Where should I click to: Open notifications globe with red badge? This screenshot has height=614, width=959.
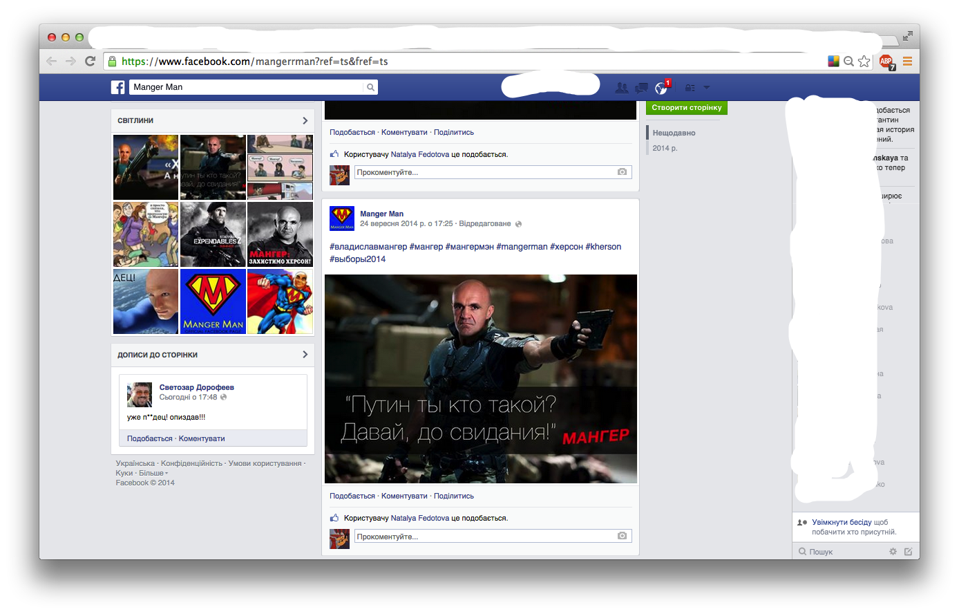click(x=662, y=87)
